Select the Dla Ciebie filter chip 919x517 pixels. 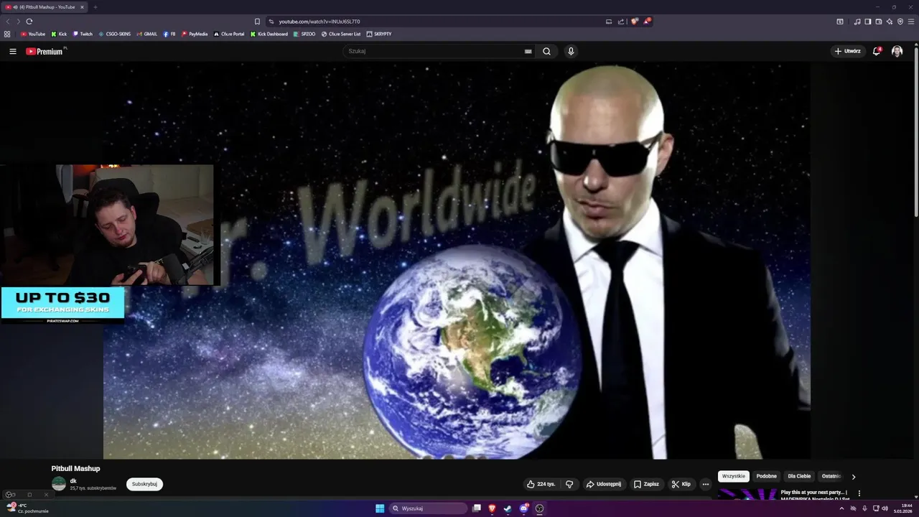point(799,476)
